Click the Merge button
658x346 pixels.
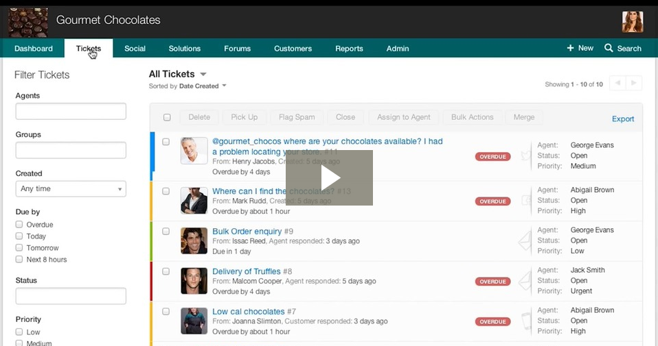point(524,117)
